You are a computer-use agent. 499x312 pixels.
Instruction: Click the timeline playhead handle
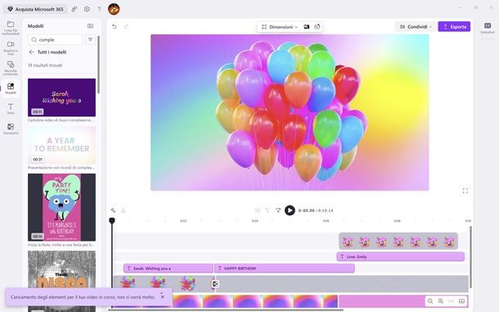(x=112, y=220)
